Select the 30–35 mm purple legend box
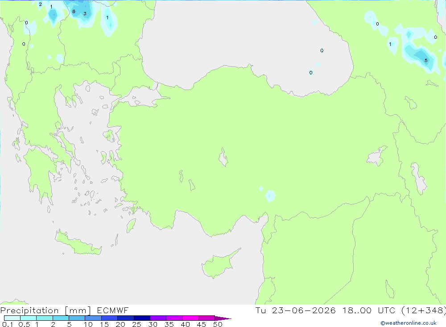The image size is (446, 327). (x=158, y=318)
